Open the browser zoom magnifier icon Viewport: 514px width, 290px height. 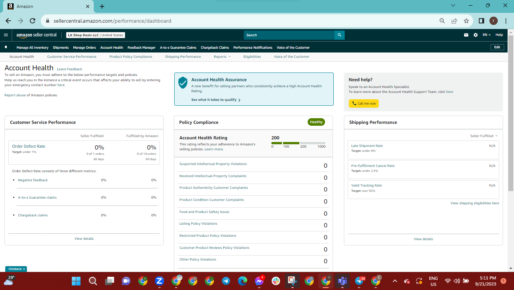[442, 21]
